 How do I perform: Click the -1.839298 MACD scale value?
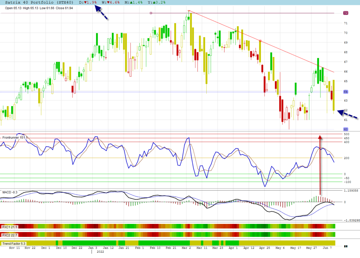[x=352, y=220]
